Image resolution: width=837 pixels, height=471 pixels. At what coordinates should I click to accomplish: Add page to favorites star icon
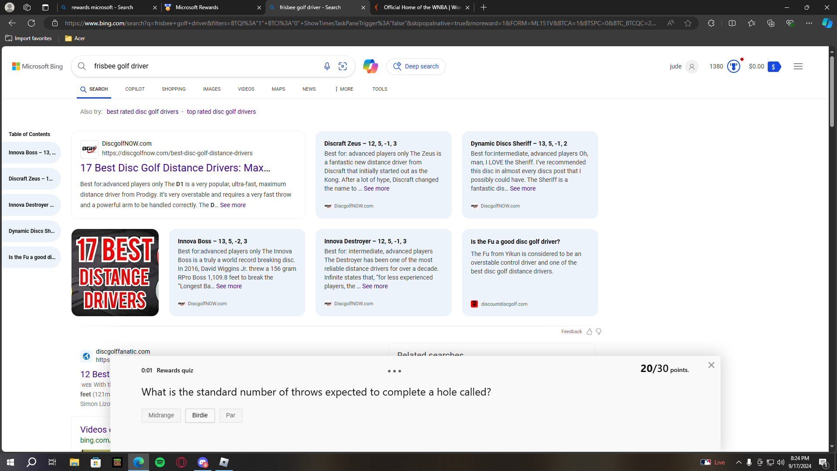(x=688, y=23)
